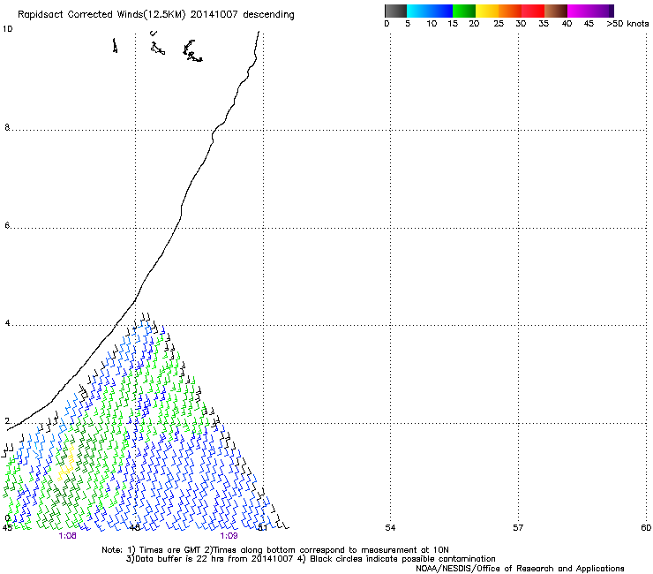Pick the brown 35–40 knots legend segment
Viewport: 653px width, 574px height.
tap(556, 11)
